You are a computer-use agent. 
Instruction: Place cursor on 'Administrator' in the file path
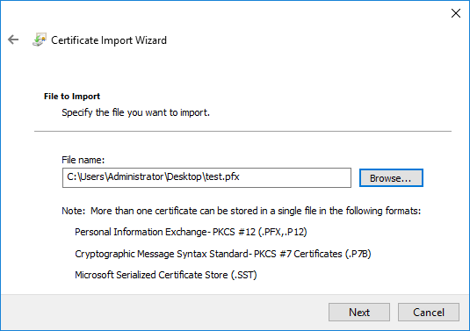135,176
